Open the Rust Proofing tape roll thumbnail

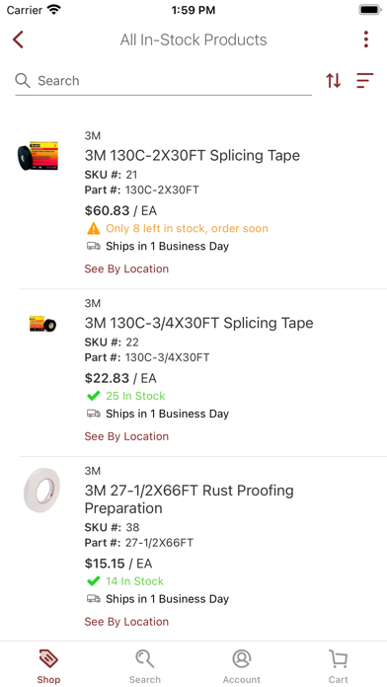coord(41,490)
